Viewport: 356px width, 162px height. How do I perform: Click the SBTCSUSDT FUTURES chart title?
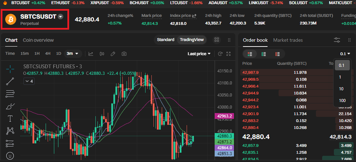pyautogui.click(x=53, y=67)
